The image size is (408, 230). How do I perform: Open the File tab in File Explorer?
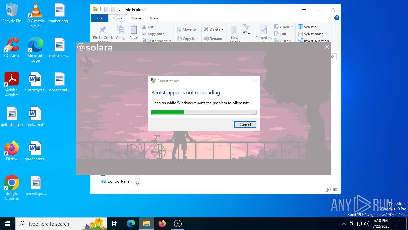pos(99,18)
